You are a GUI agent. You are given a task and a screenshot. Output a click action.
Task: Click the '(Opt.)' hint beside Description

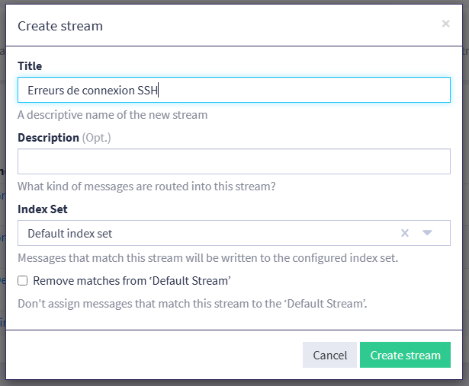[x=97, y=138]
